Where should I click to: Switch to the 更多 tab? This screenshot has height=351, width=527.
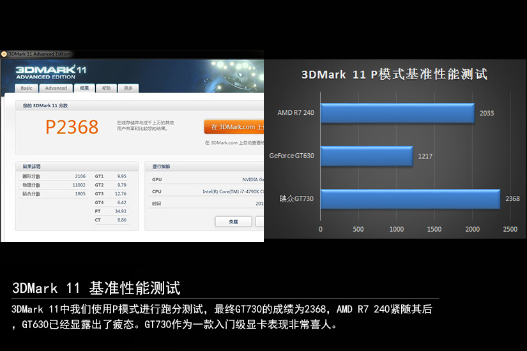pyautogui.click(x=128, y=88)
